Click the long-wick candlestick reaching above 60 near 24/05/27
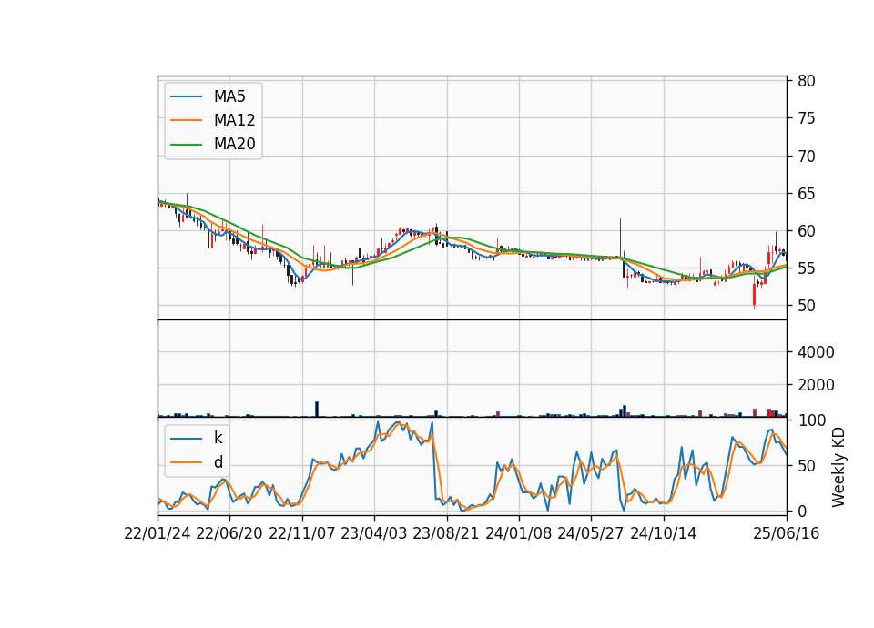The width and height of the screenshot is (874, 628). (x=620, y=239)
